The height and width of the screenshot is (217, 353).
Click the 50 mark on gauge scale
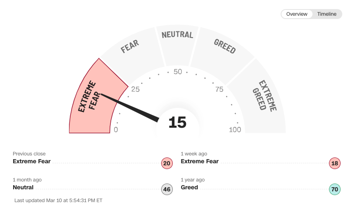[x=178, y=72]
